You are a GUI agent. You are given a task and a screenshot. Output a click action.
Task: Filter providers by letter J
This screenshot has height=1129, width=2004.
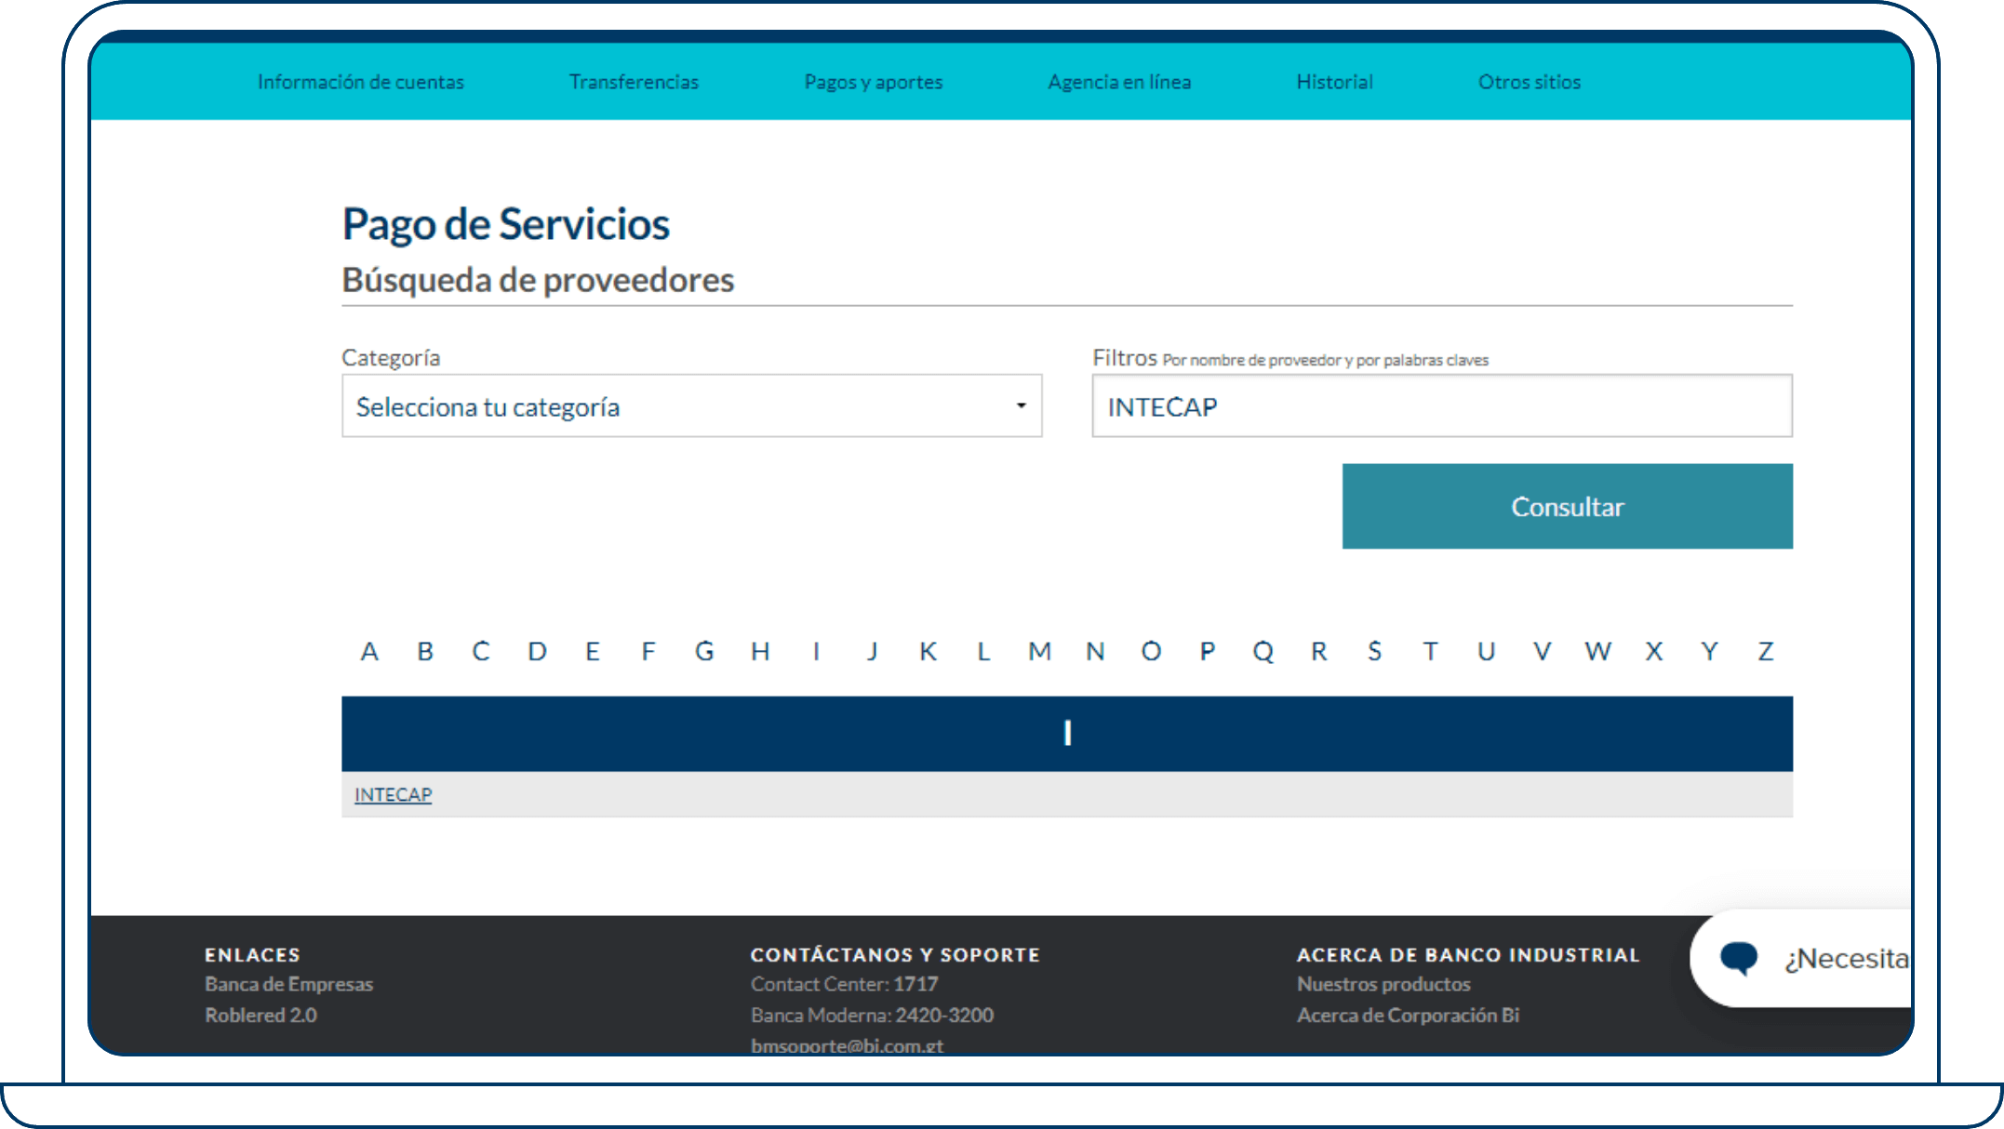[872, 651]
